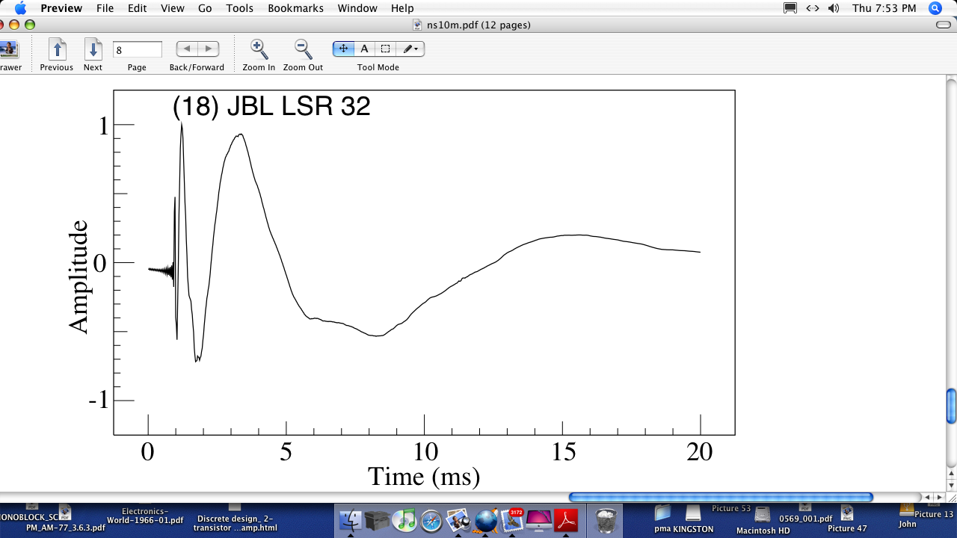
Task: Click the horizontal scrollbar right arrow
Action: [940, 497]
